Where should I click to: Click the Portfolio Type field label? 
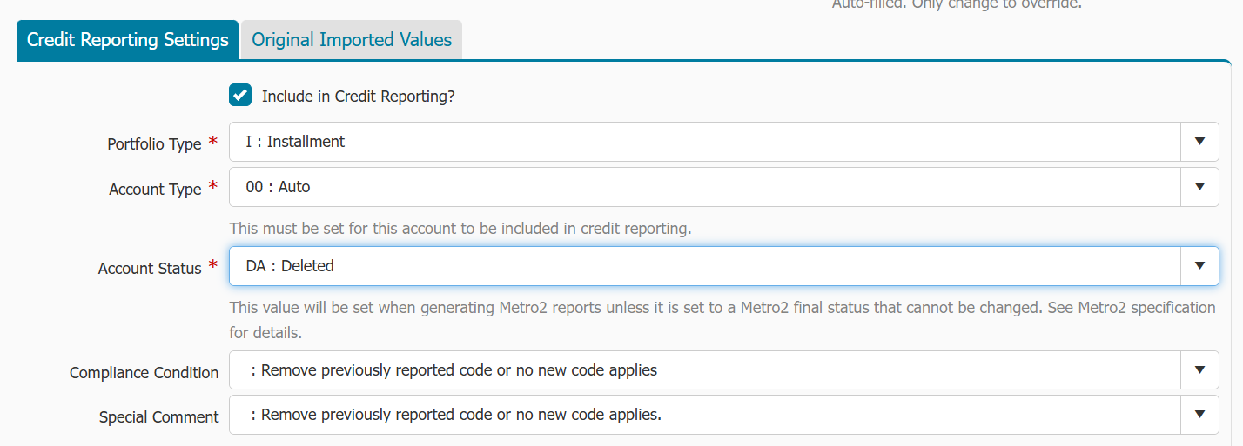coord(154,144)
